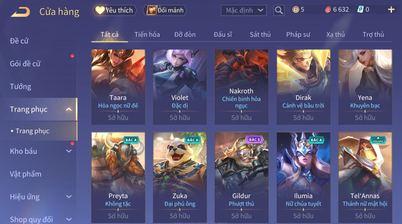Open the Mặc định sort dropdown
The width and height of the screenshot is (402, 224).
coord(244,10)
